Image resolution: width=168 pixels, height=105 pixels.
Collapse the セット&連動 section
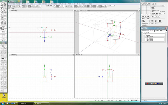(142, 19)
